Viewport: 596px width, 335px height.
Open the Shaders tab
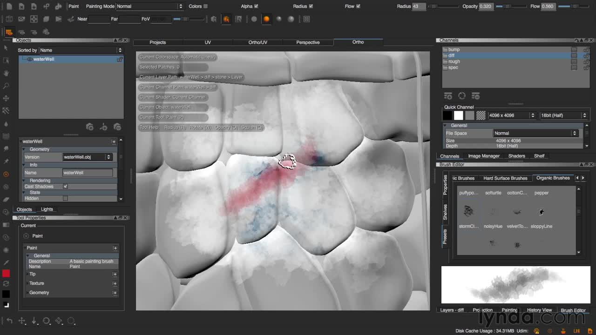click(516, 156)
